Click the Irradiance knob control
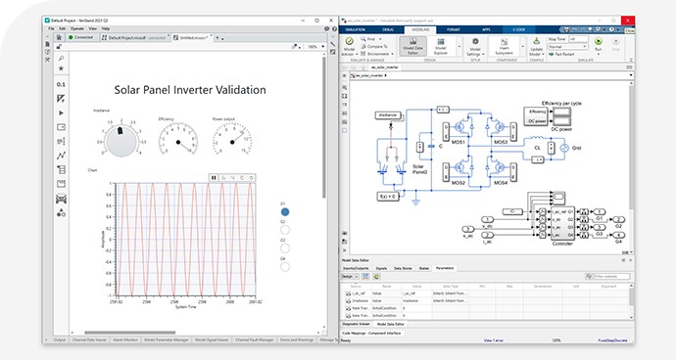 pyautogui.click(x=121, y=141)
